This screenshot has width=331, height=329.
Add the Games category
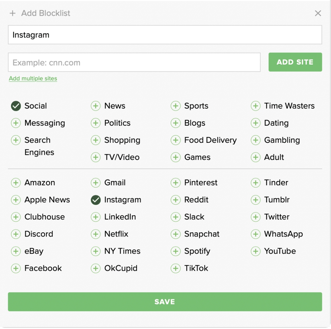click(x=176, y=157)
